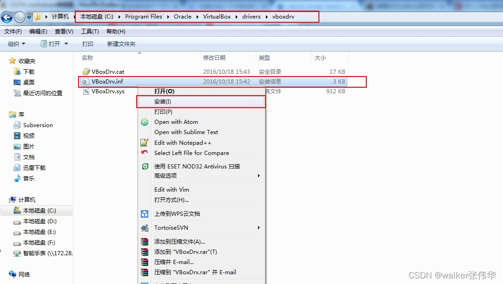Click the TortoiseSVN icon
This screenshot has width=503, height=284.
pos(145,228)
